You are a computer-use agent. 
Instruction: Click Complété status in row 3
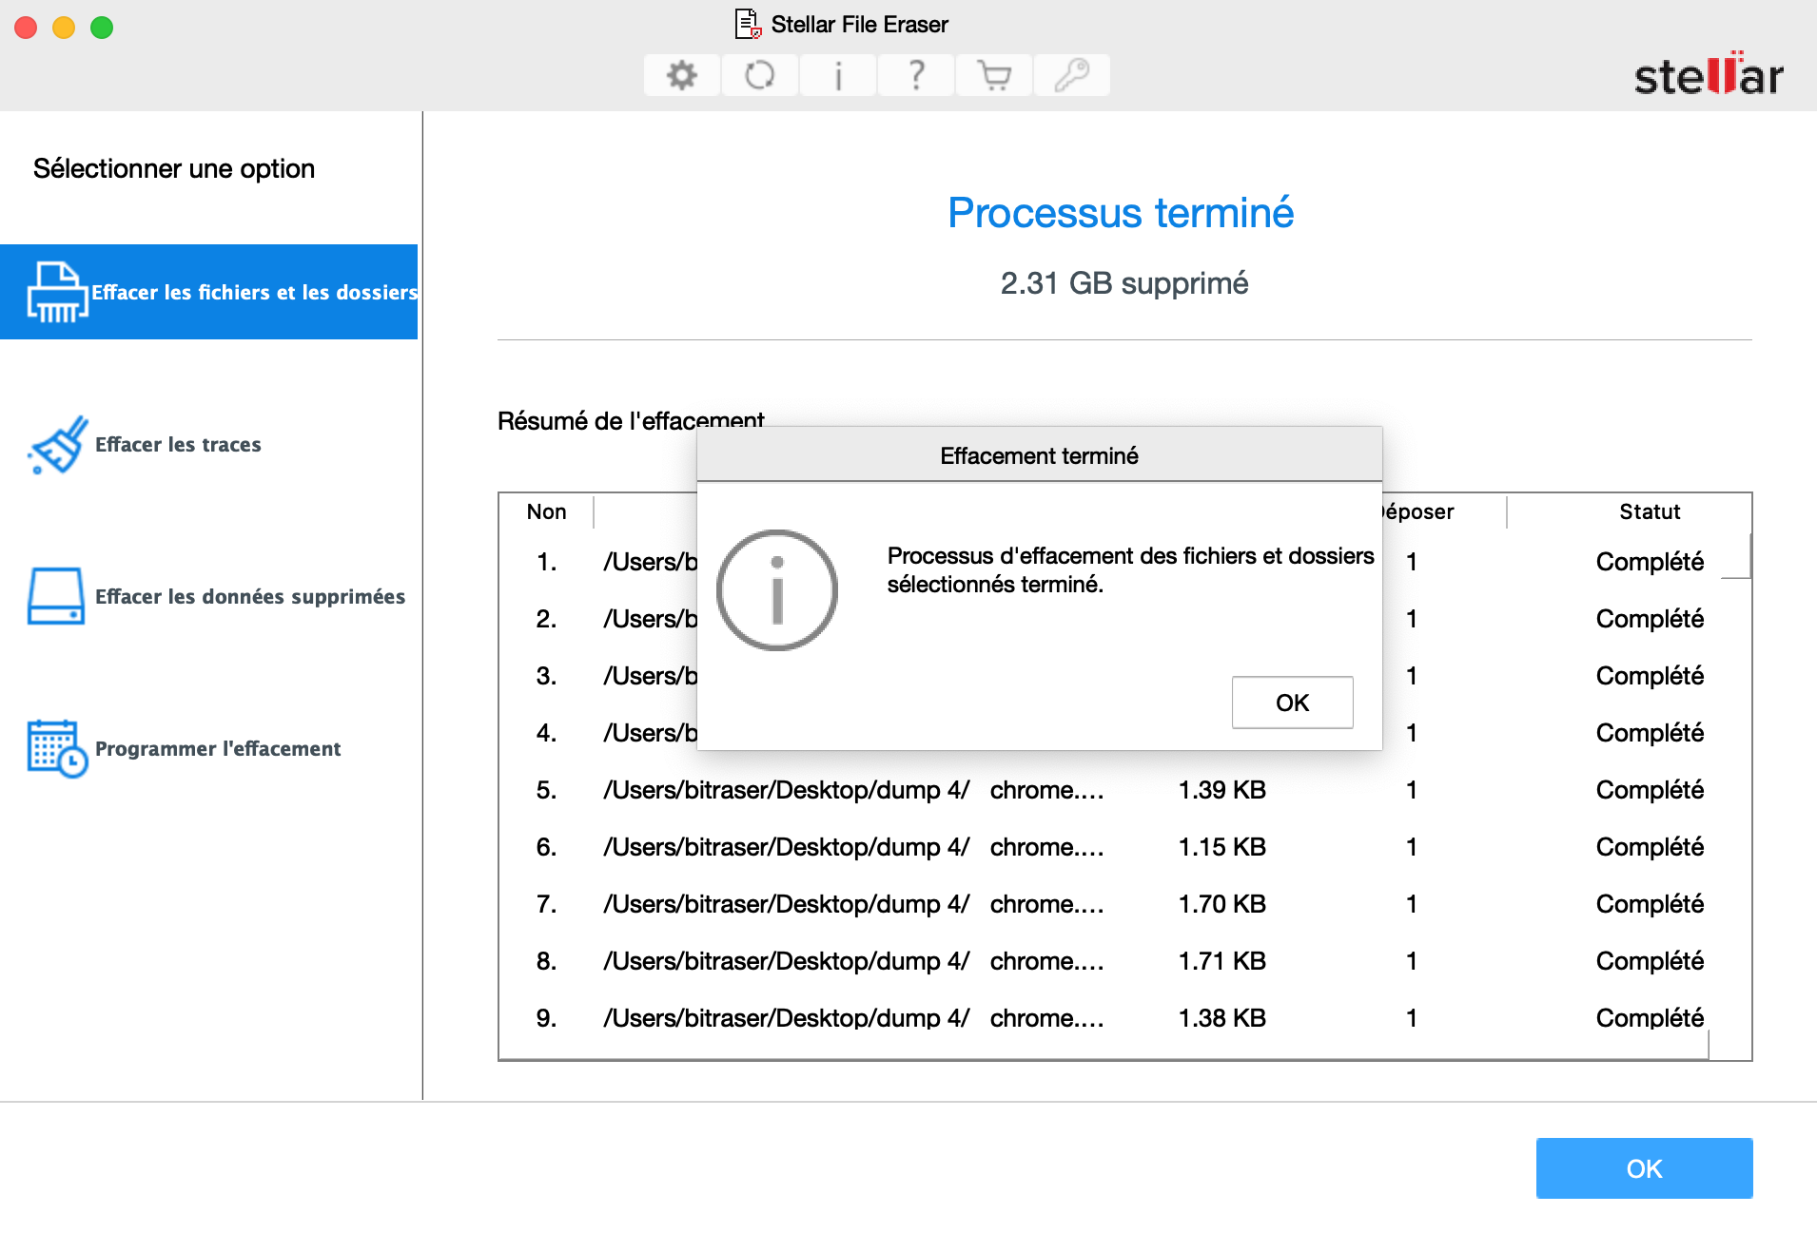click(x=1650, y=676)
